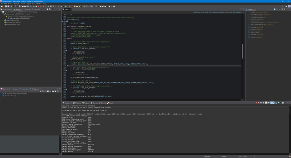Switch to the Peripherals tab

(x=36, y=9)
